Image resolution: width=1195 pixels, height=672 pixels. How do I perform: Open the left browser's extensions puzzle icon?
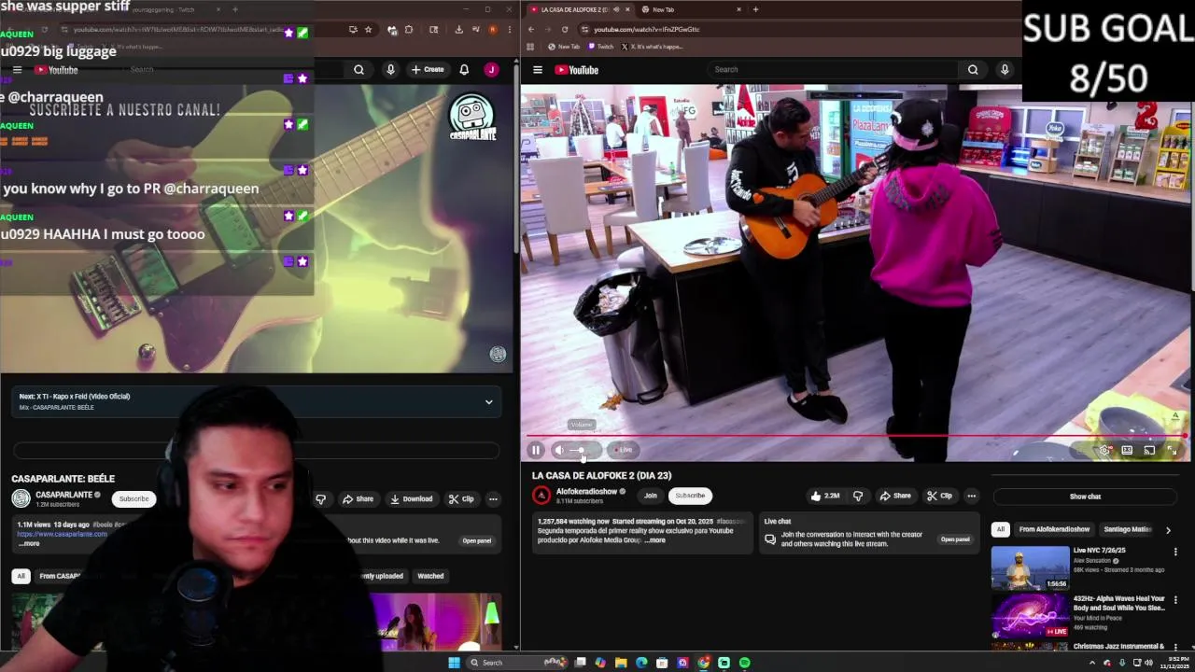point(408,30)
